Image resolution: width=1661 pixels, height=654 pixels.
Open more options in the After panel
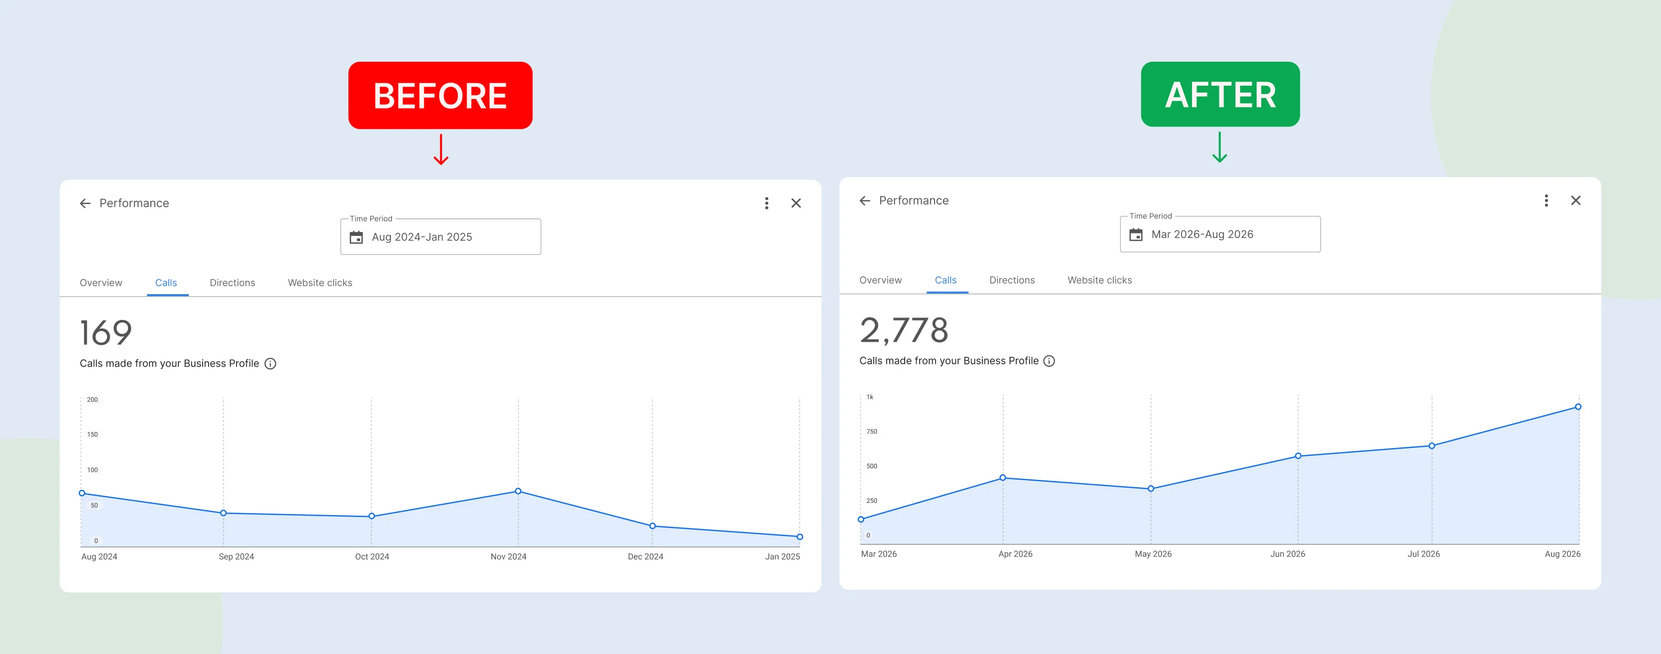(x=1546, y=201)
